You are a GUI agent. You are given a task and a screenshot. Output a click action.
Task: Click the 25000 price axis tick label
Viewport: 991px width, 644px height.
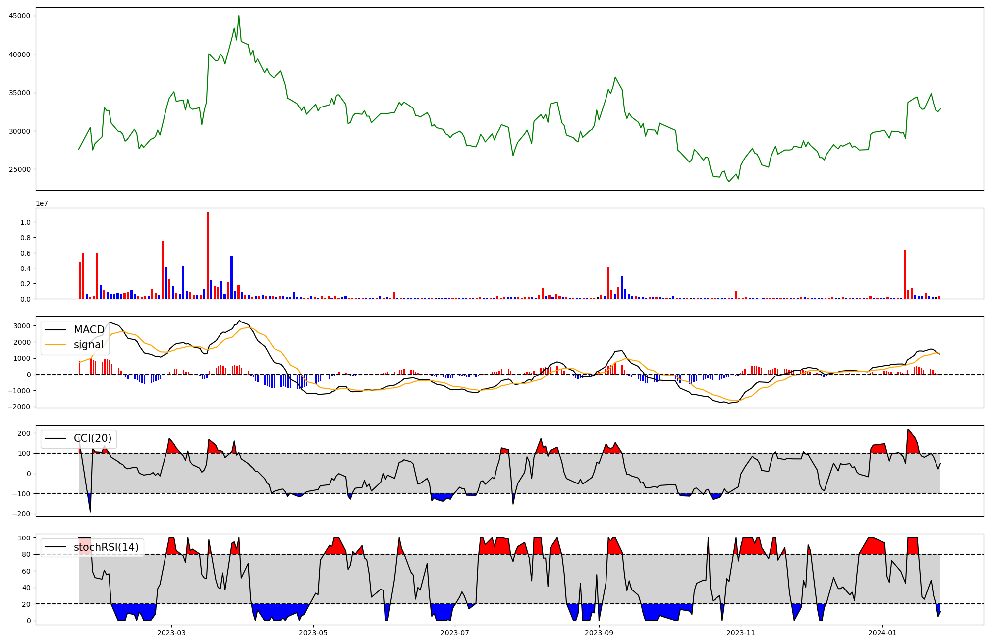pyautogui.click(x=20, y=169)
